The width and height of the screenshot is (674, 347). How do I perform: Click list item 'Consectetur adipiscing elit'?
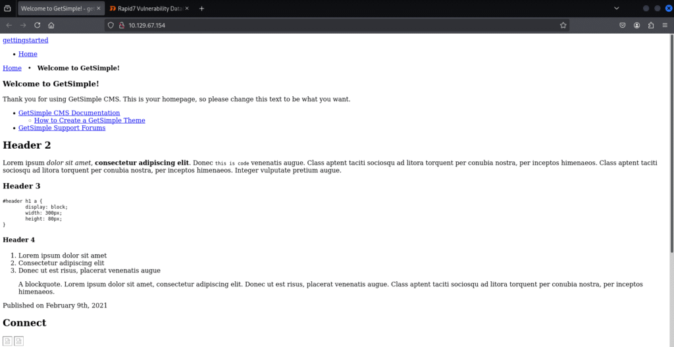coord(61,263)
